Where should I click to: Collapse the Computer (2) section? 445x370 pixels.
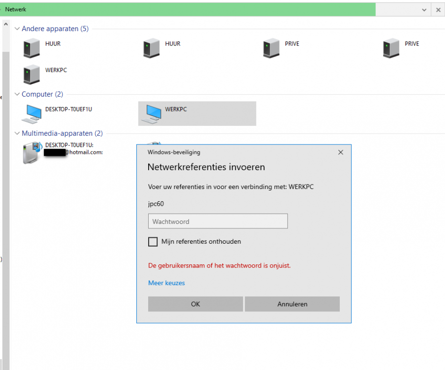(x=17, y=94)
